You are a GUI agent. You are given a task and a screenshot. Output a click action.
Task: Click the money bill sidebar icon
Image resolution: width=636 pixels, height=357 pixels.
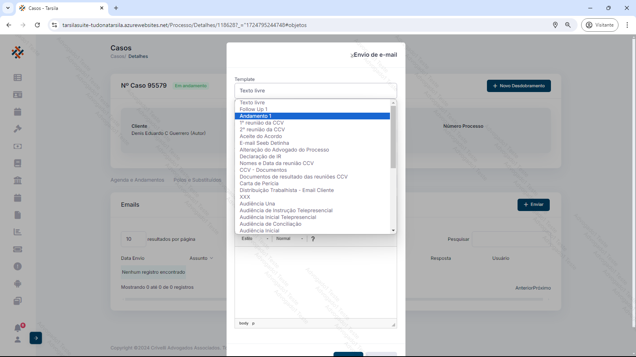(17, 146)
